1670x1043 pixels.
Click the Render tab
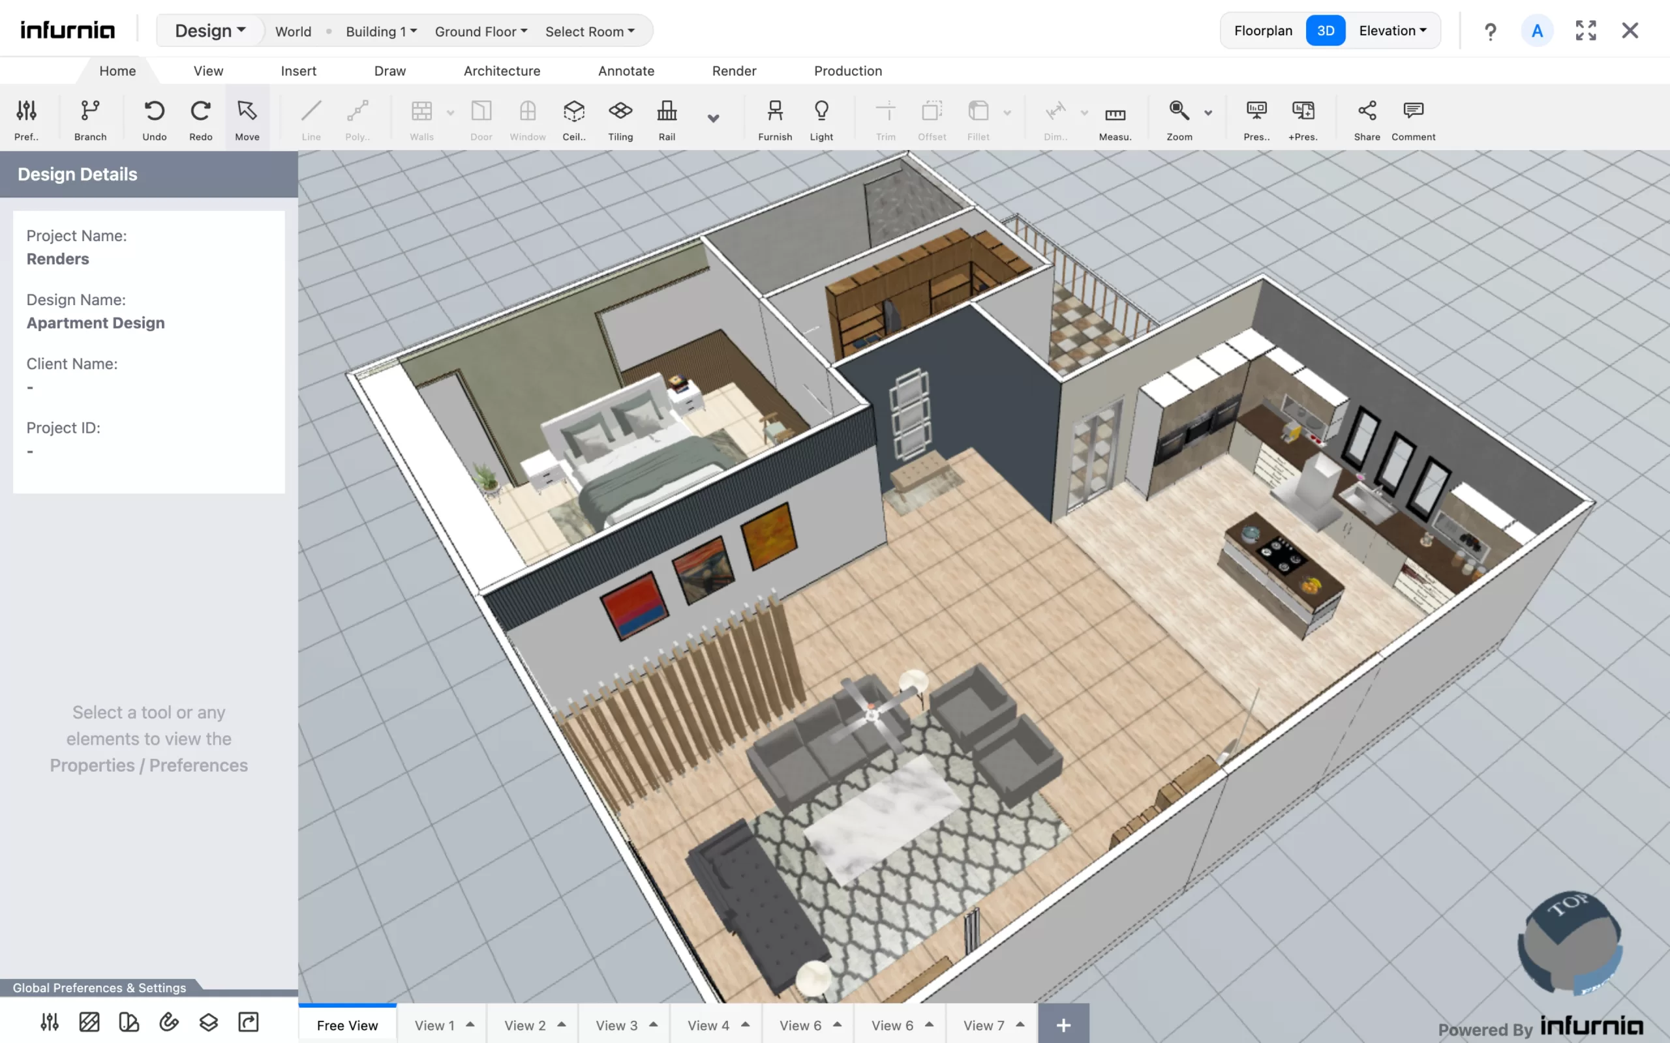click(733, 70)
